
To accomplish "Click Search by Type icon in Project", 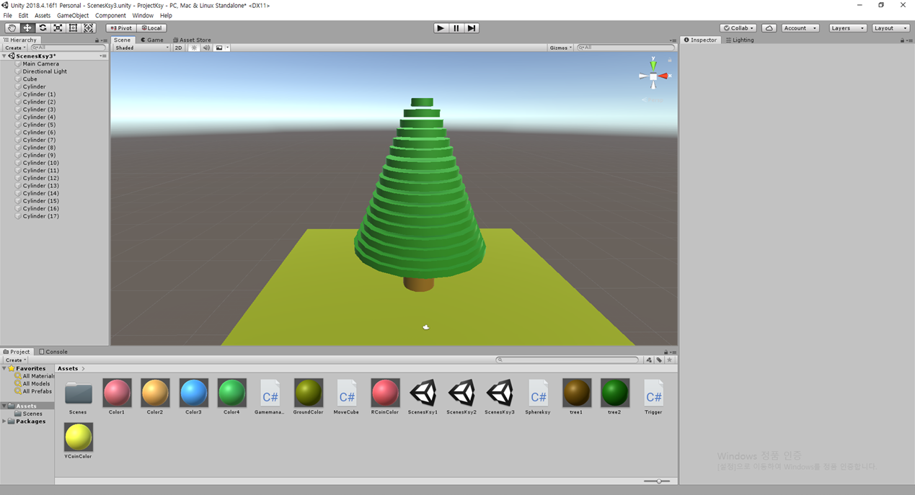I will [x=649, y=360].
